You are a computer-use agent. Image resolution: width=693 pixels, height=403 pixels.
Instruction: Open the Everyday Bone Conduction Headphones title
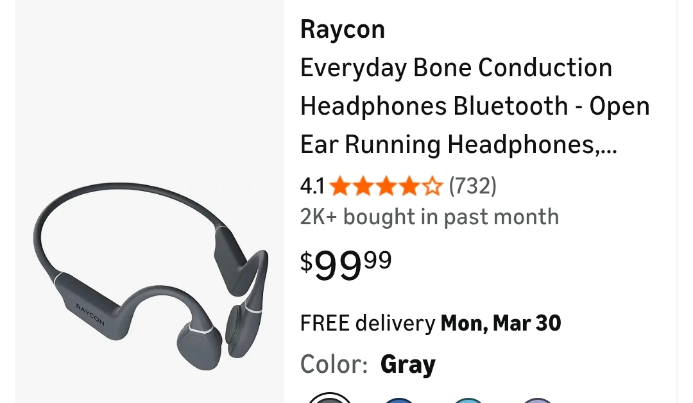point(475,106)
